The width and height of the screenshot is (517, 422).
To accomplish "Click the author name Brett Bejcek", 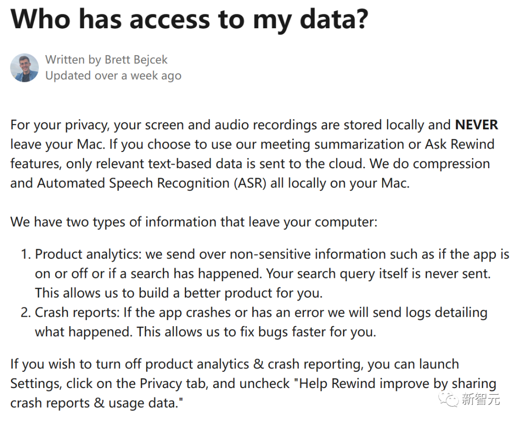I will coord(136,60).
